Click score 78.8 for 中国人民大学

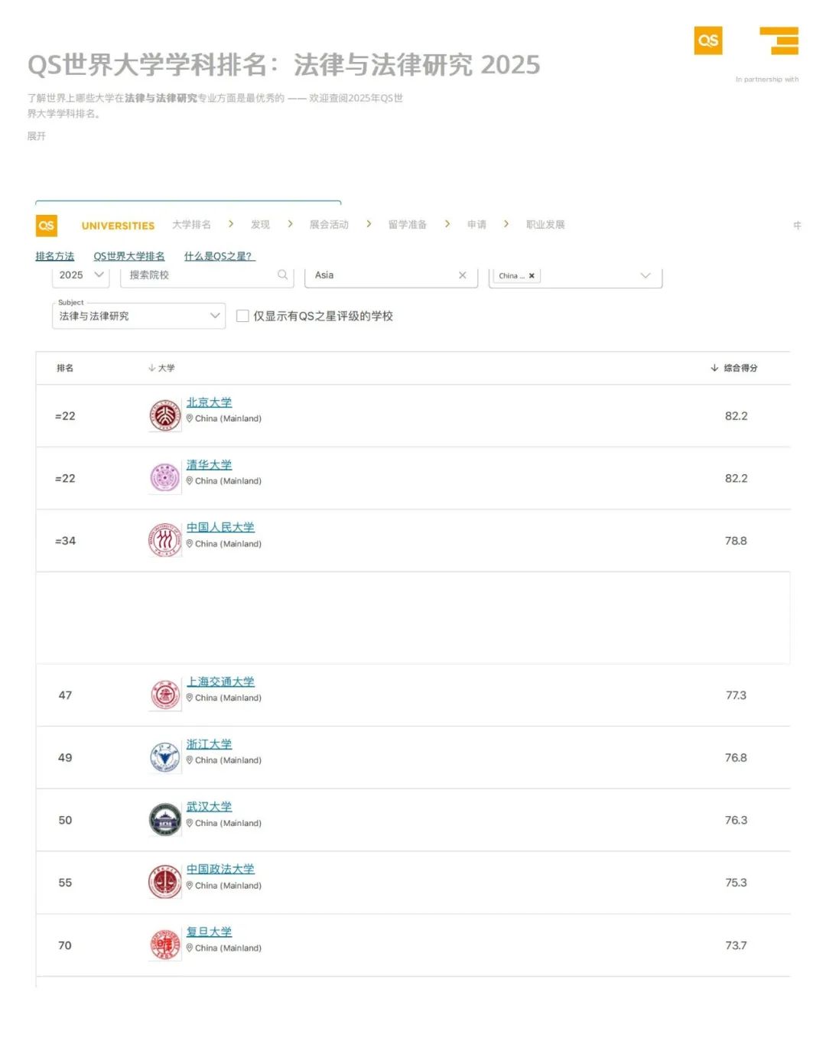pyautogui.click(x=736, y=541)
